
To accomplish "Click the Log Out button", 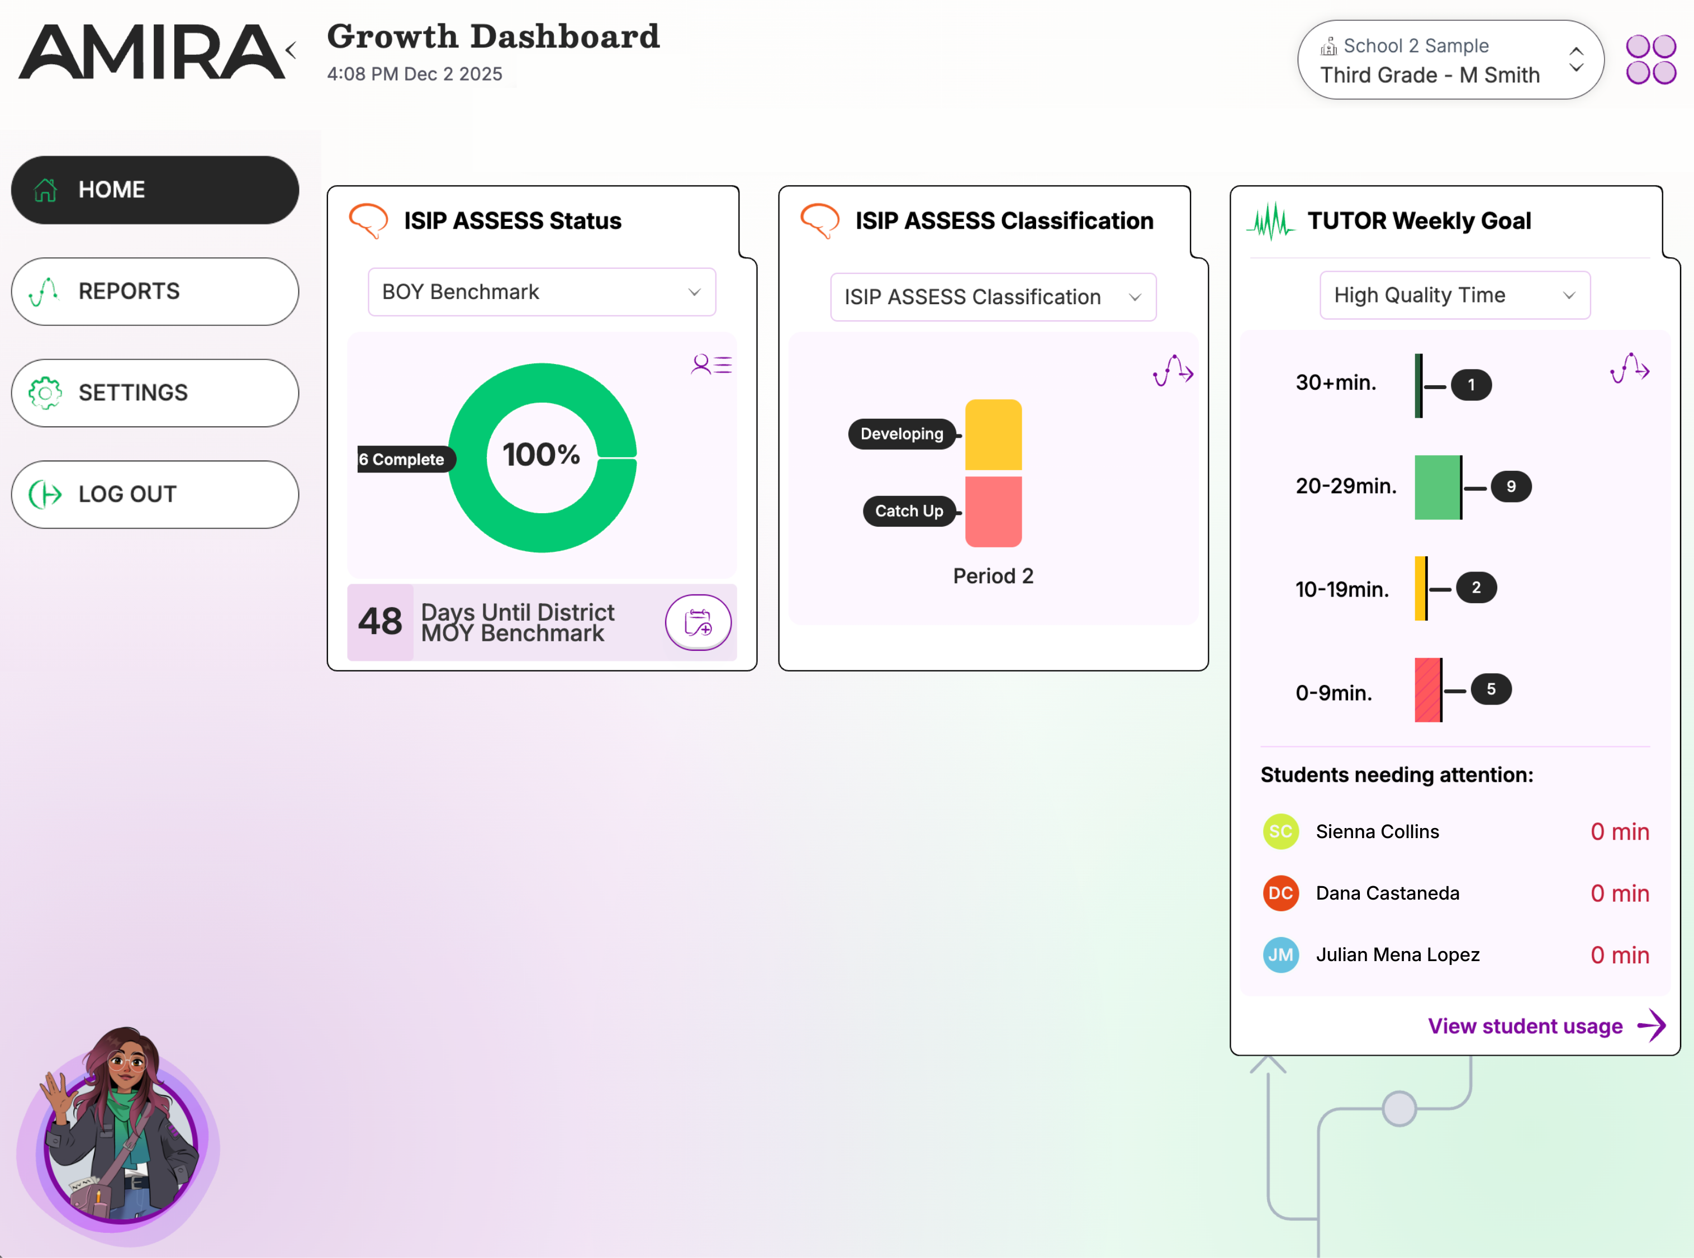I will click(155, 494).
